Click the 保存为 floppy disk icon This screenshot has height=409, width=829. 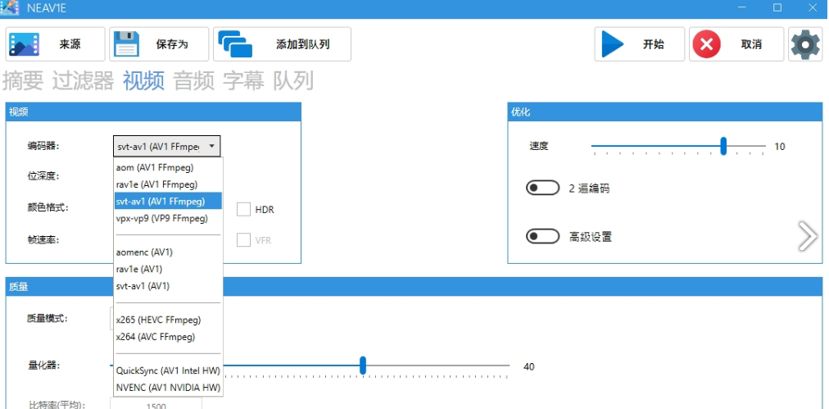[x=127, y=44]
